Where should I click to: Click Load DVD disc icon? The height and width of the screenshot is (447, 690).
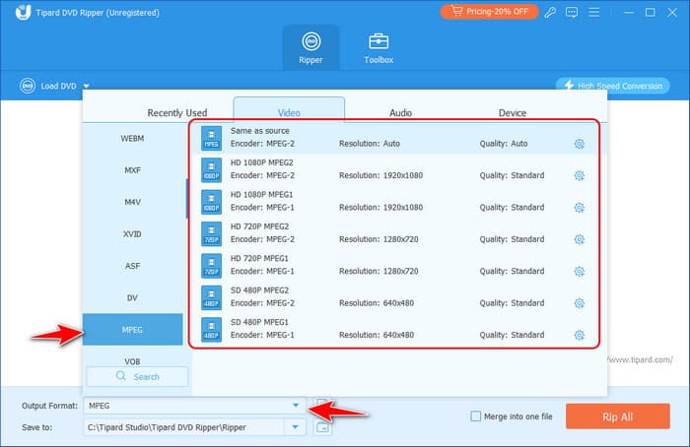(28, 86)
